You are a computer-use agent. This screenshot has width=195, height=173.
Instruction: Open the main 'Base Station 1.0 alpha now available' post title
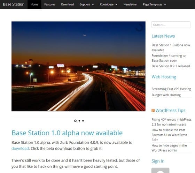[67, 133]
